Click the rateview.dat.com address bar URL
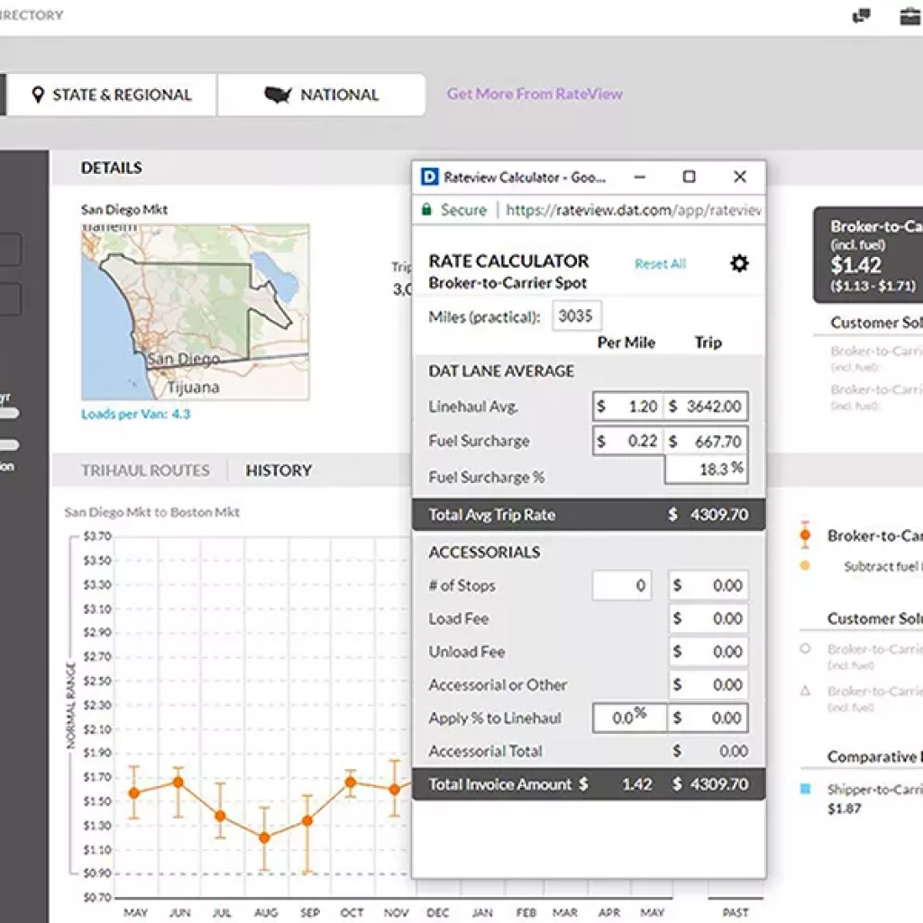The width and height of the screenshot is (923, 923). click(634, 210)
